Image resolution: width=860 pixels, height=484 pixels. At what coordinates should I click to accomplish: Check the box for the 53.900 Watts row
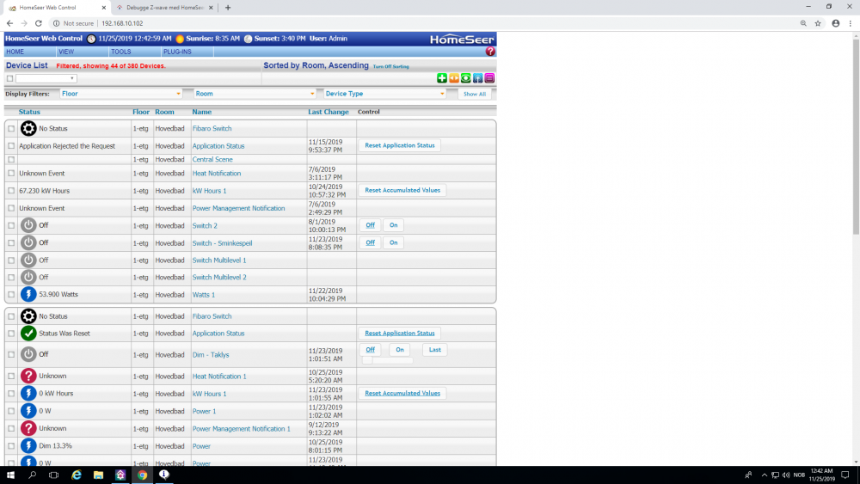pos(11,294)
